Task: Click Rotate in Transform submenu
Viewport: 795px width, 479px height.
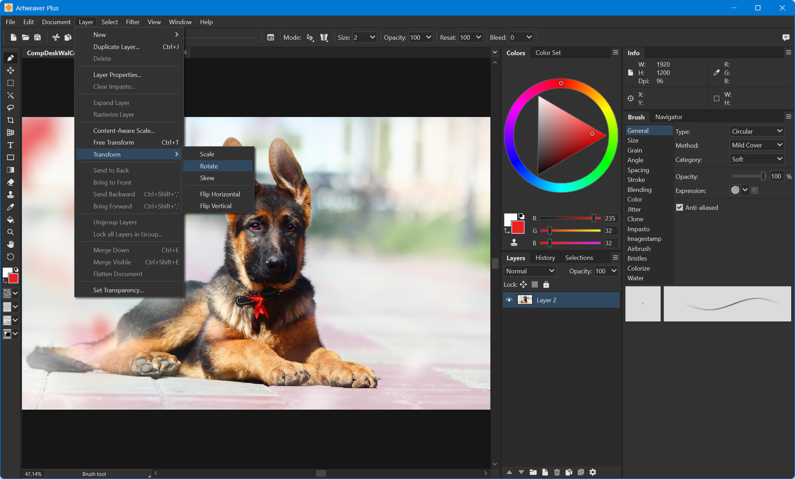Action: pyautogui.click(x=209, y=166)
